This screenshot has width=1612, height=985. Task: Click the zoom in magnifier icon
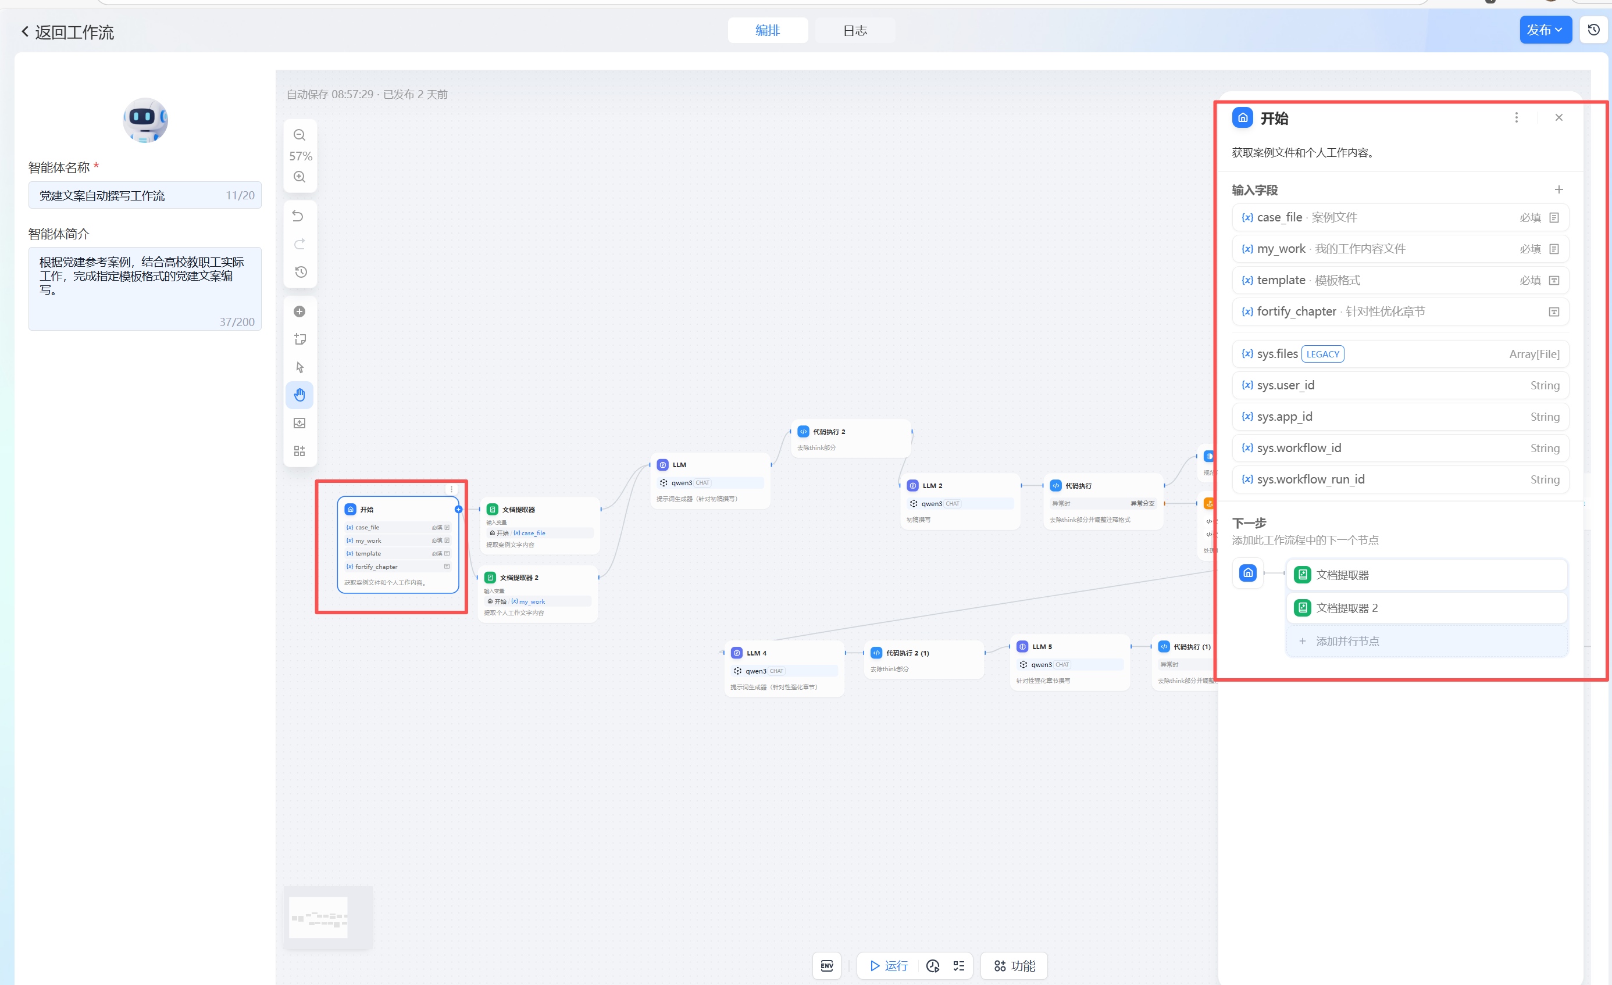coord(299,177)
